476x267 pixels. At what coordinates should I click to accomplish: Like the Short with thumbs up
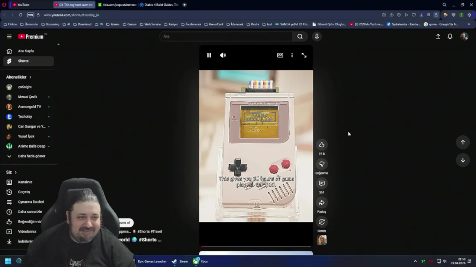point(322,145)
